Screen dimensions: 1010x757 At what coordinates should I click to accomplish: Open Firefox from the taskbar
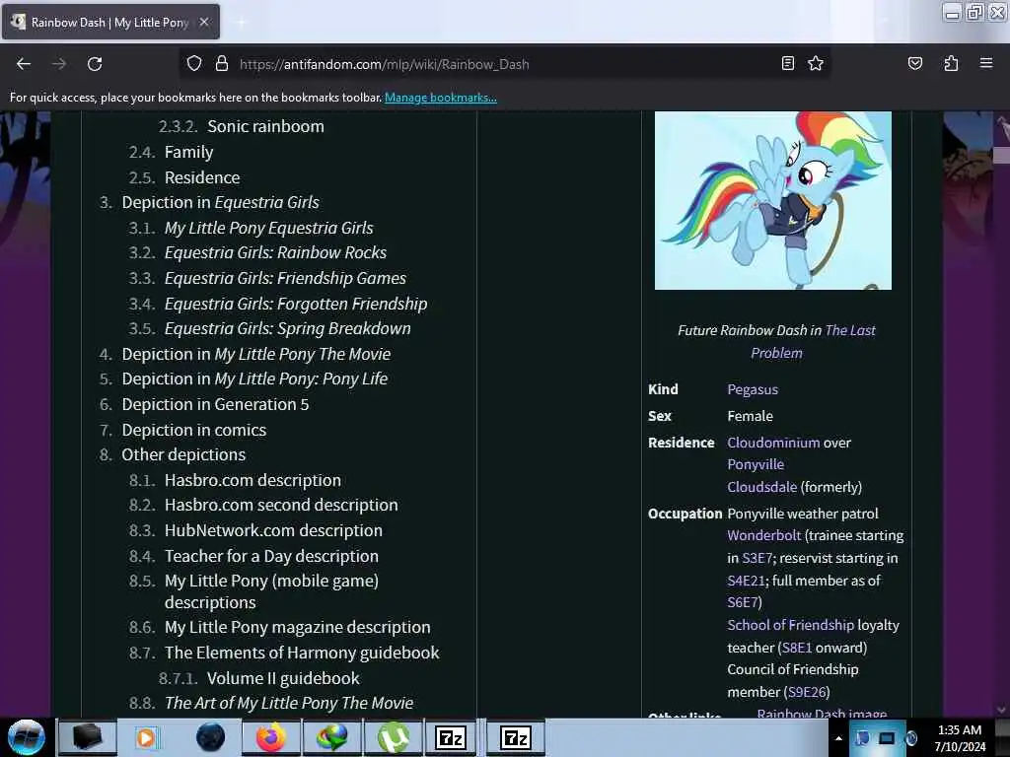pyautogui.click(x=271, y=737)
